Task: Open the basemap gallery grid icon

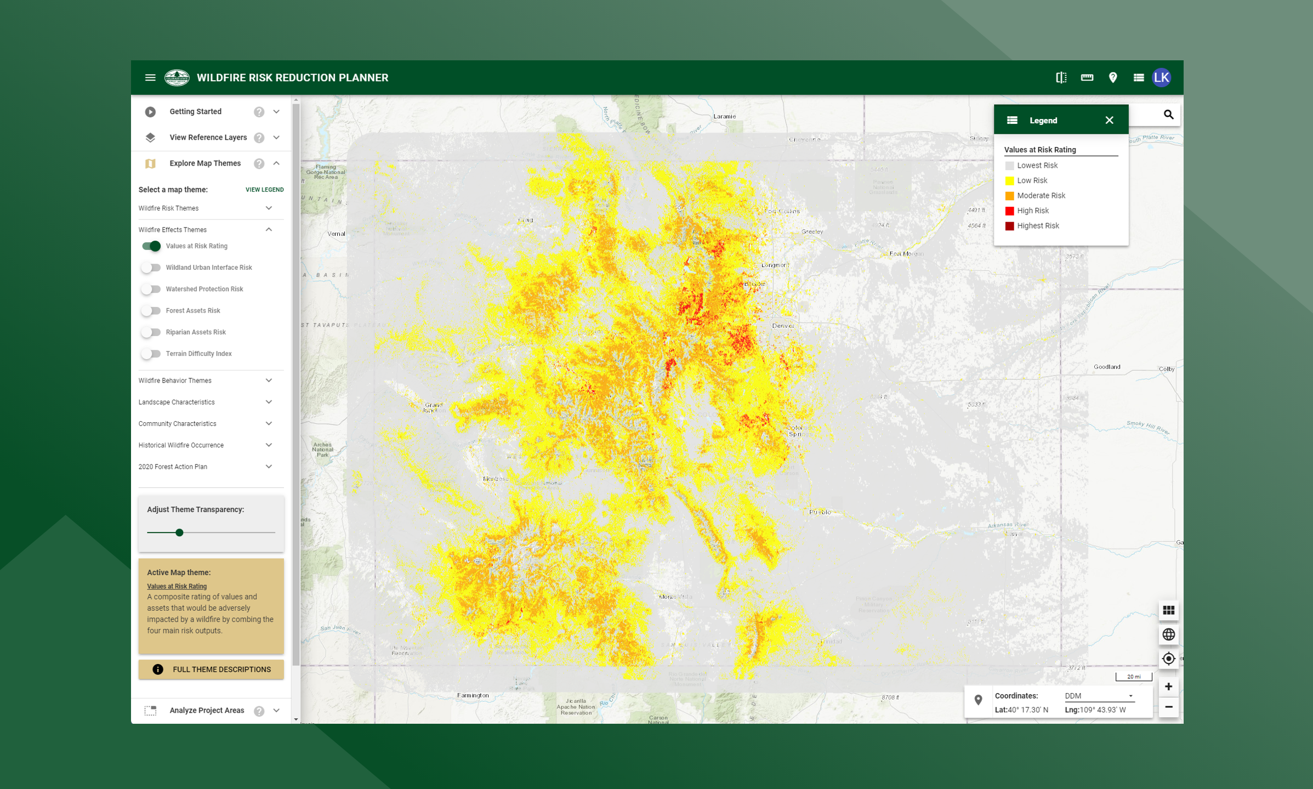Action: [1169, 610]
